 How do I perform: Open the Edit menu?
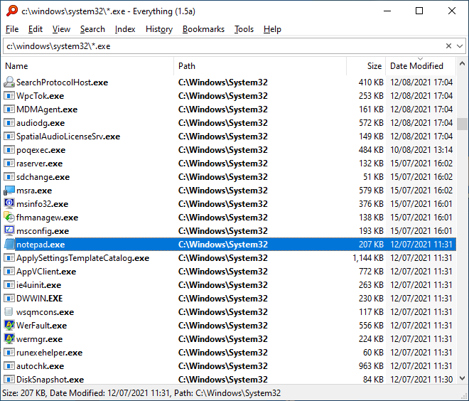click(x=36, y=29)
